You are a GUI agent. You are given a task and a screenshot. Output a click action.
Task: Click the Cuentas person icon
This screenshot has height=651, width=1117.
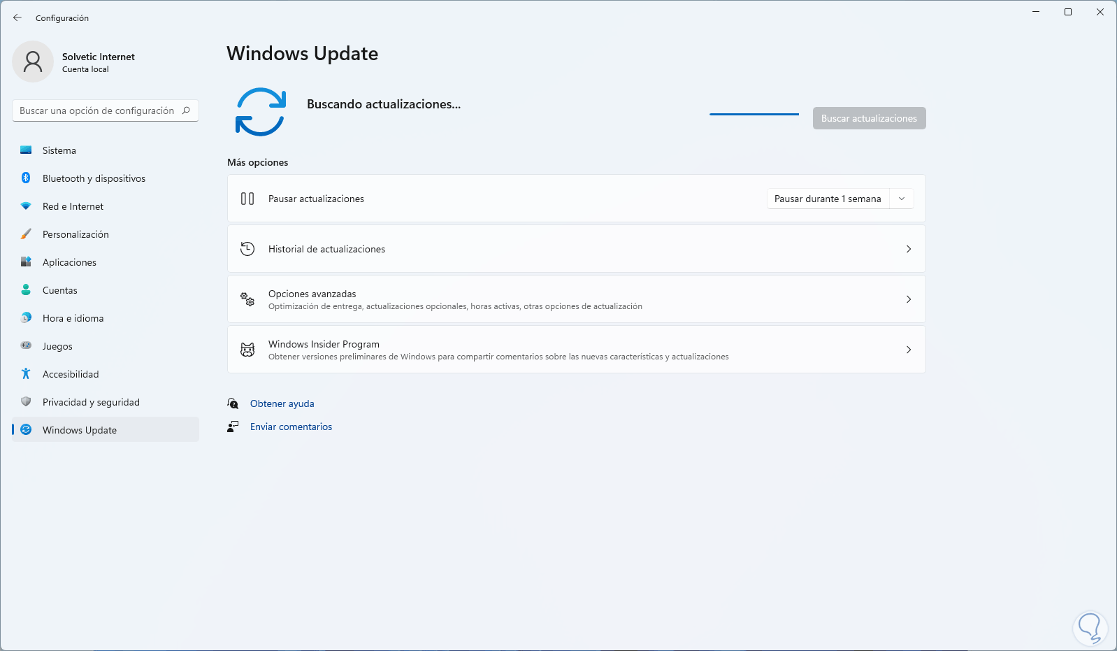[26, 290]
